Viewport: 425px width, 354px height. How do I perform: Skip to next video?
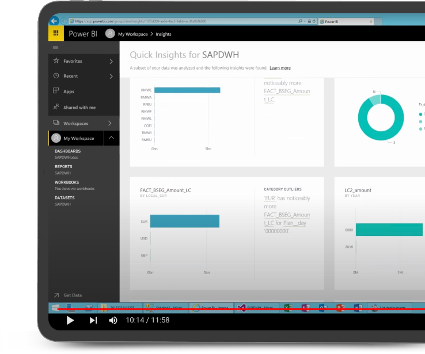coord(93,320)
